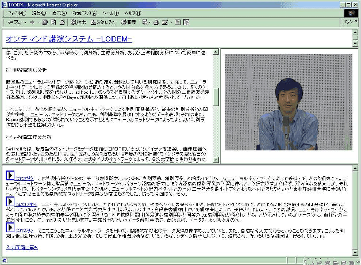
Task: Expand the Back button history dropdown arrow
Action: point(24,22)
